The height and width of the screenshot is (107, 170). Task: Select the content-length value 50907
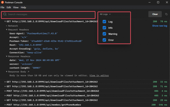coord(36,68)
